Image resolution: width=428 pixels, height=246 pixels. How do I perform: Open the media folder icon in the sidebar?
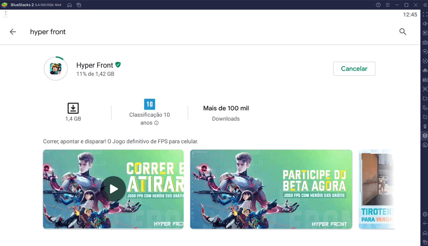(425, 98)
